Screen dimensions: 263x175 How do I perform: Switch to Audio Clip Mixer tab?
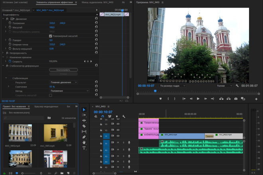pos(98,2)
